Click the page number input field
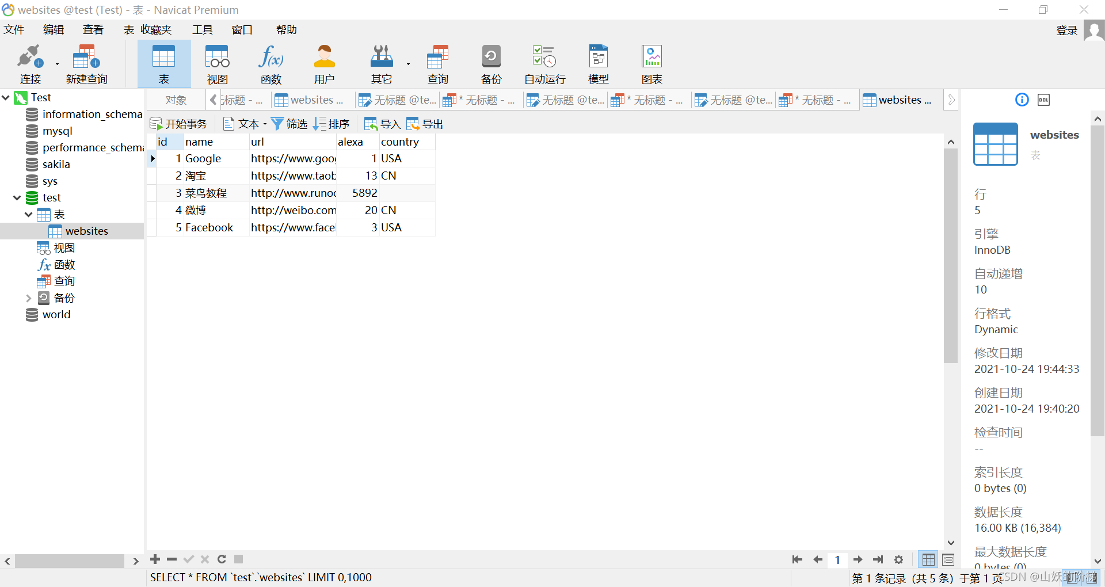This screenshot has height=587, width=1105. [x=837, y=559]
